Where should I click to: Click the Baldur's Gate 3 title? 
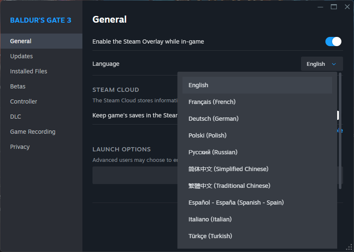tap(41, 20)
